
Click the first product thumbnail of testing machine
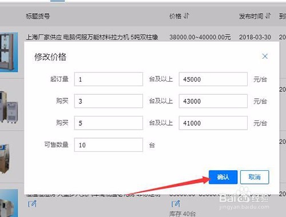(x=9, y=53)
